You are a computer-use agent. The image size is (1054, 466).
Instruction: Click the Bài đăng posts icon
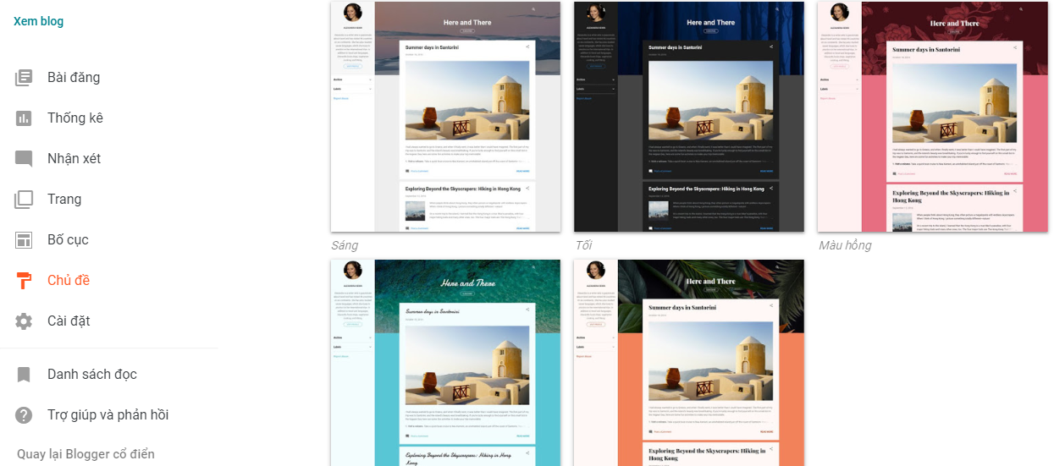point(24,78)
